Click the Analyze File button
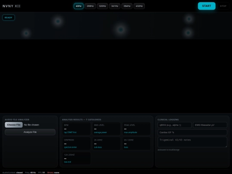This screenshot has height=174, width=232. tap(30, 132)
